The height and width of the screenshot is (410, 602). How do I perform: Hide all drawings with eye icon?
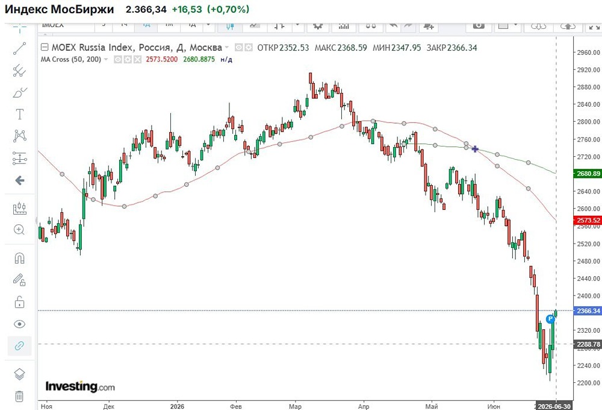(20, 324)
